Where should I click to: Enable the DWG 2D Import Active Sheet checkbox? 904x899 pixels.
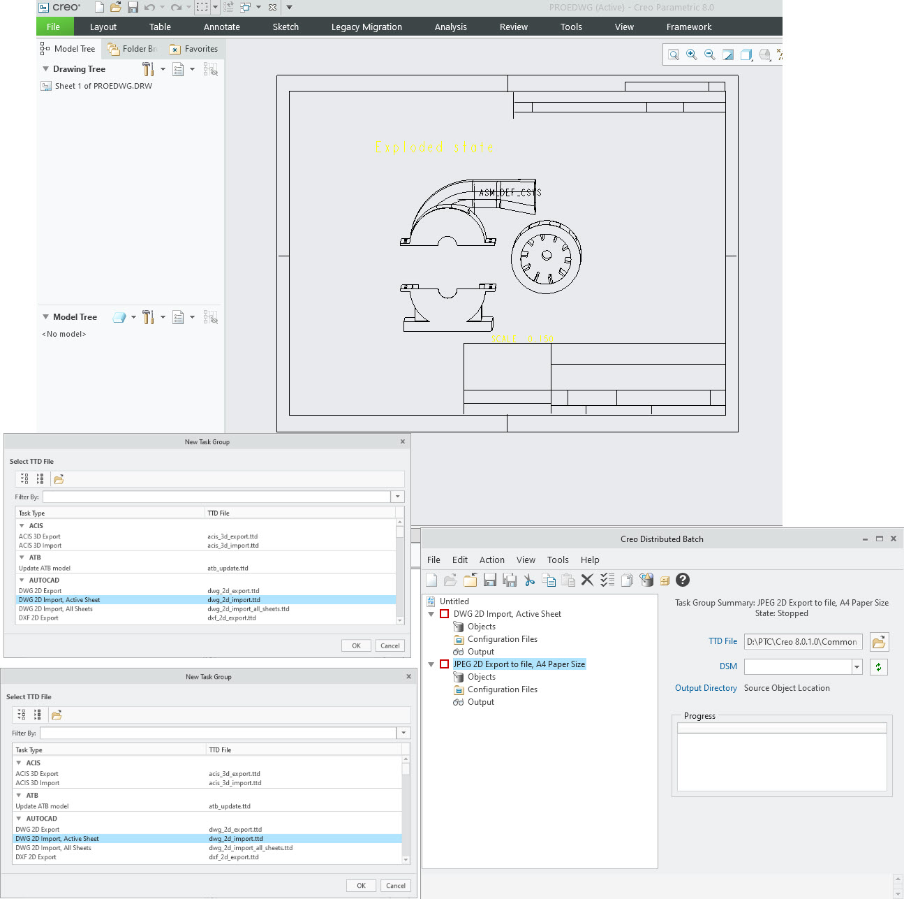444,613
